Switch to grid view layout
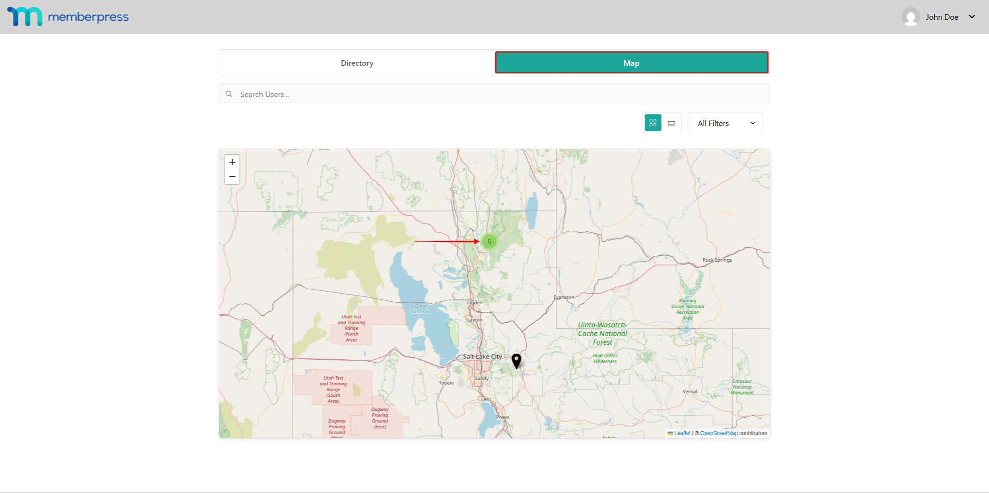The width and height of the screenshot is (989, 493). (653, 123)
